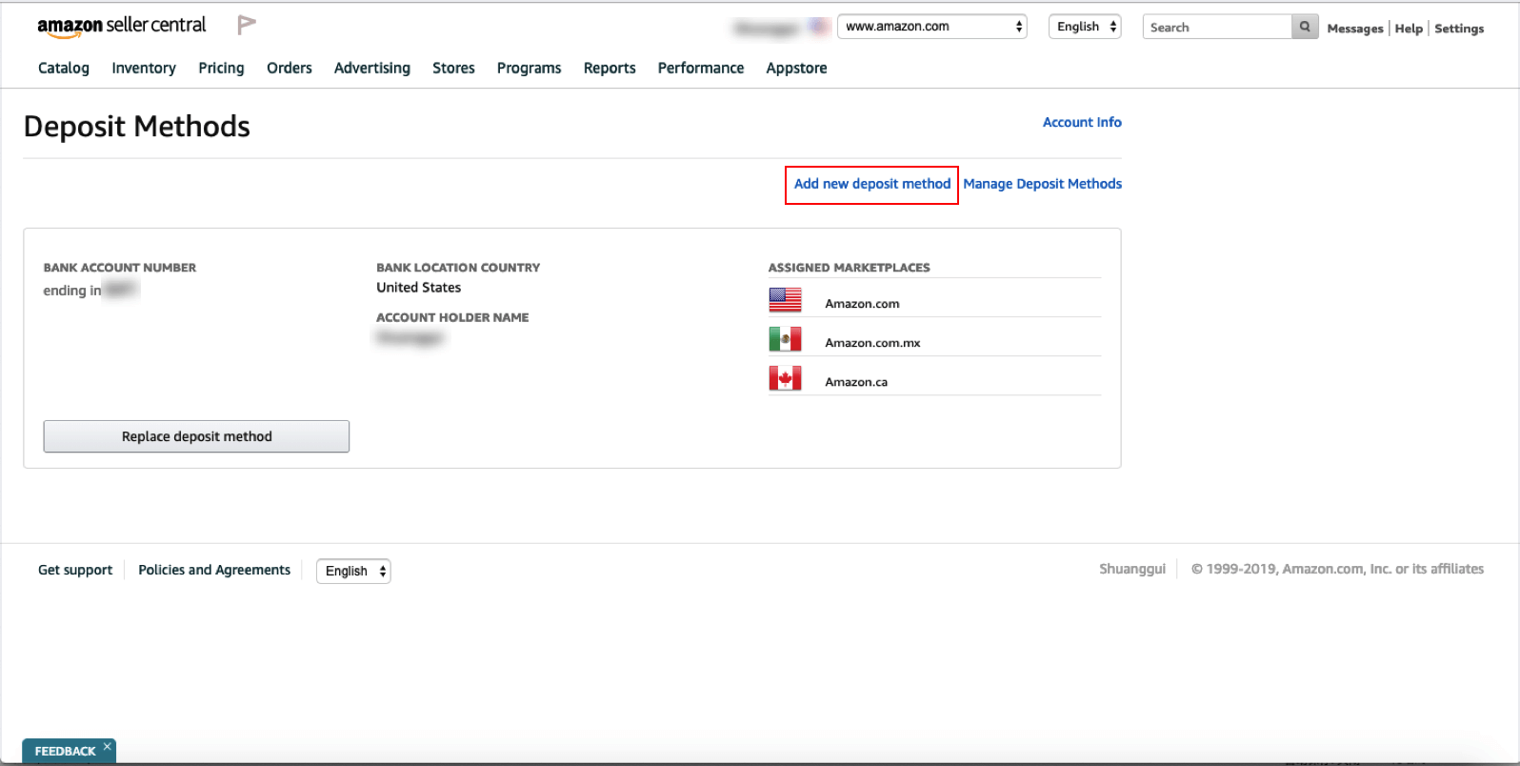Open the footer English language dropdown
This screenshot has width=1520, height=766.
(x=353, y=571)
